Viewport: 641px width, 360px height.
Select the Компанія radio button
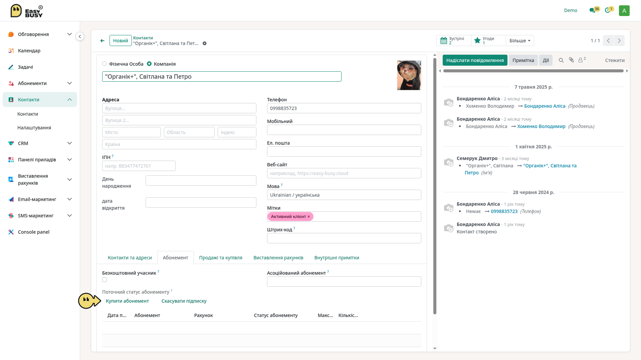click(149, 64)
